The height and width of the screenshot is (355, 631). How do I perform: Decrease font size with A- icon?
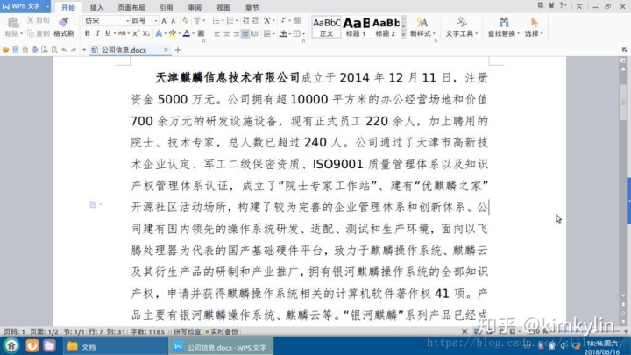(x=174, y=20)
